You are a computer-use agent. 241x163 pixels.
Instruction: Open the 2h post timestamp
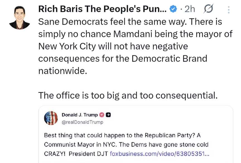pos(189,10)
